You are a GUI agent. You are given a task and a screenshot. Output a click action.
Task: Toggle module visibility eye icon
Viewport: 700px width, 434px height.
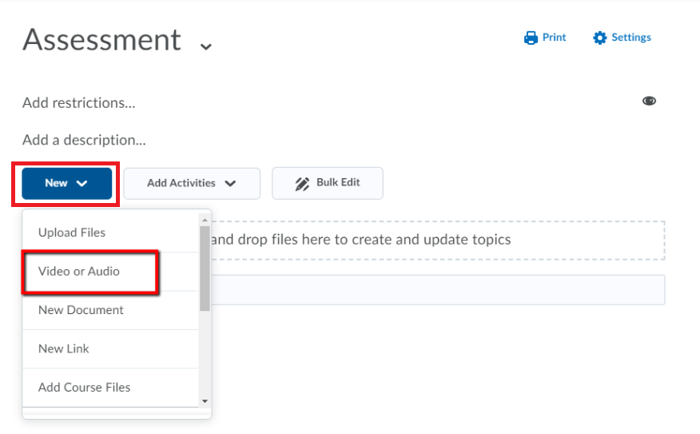click(649, 101)
